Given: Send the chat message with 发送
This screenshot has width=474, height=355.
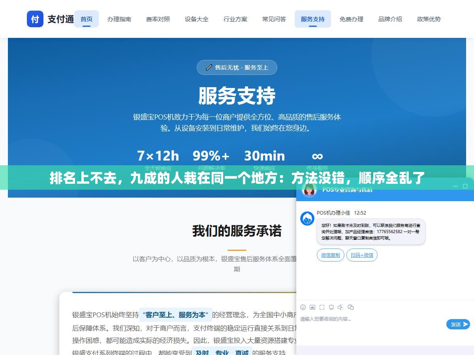Looking at the screenshot, I should pos(458,324).
